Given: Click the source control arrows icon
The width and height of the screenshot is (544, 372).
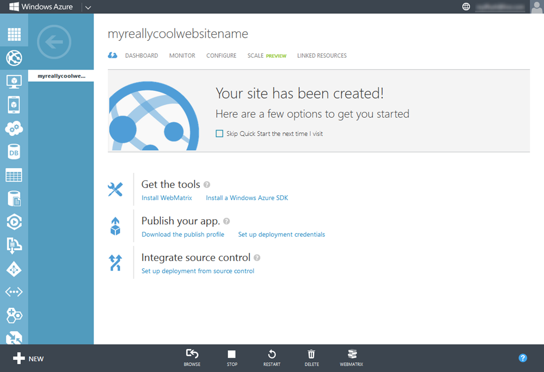Looking at the screenshot, I should pyautogui.click(x=115, y=263).
